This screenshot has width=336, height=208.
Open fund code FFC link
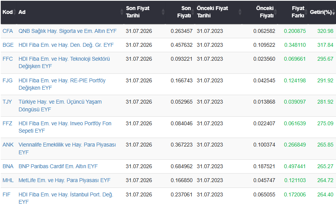[8, 59]
